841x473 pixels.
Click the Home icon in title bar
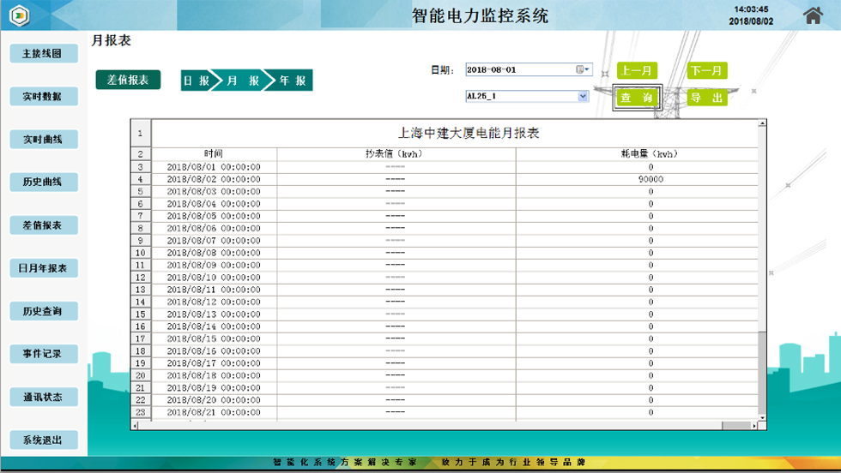(813, 15)
